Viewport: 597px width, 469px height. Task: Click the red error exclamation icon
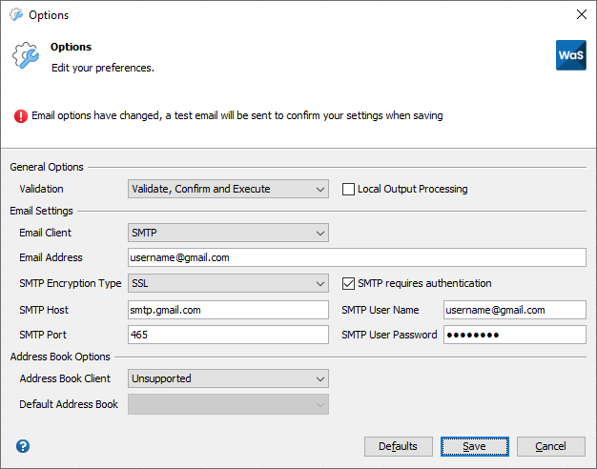point(21,116)
